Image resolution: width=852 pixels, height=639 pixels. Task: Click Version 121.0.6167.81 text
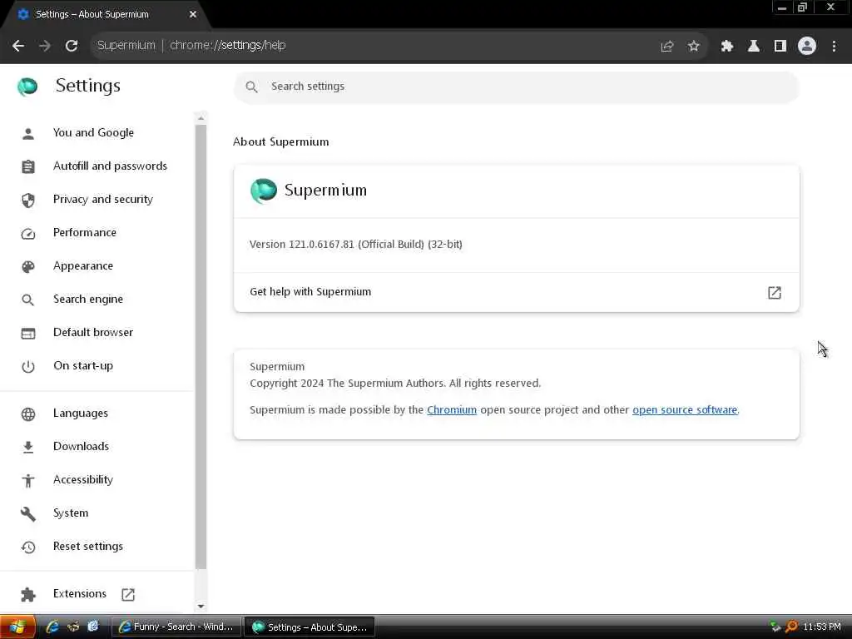[x=356, y=245]
